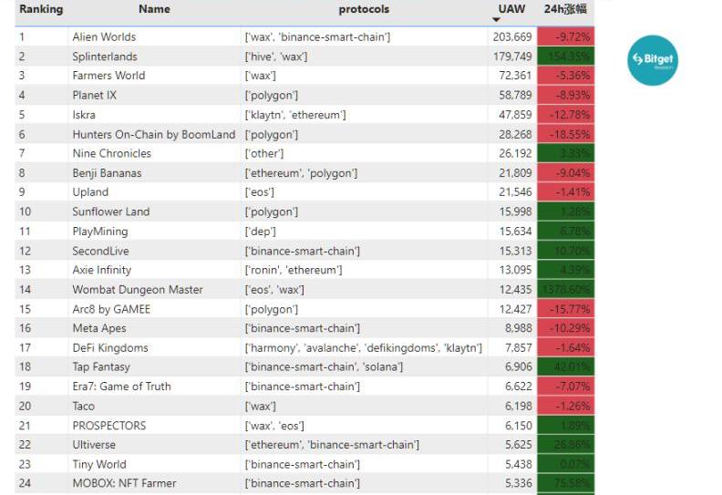Click the green 1378.60% change cell

pos(565,290)
